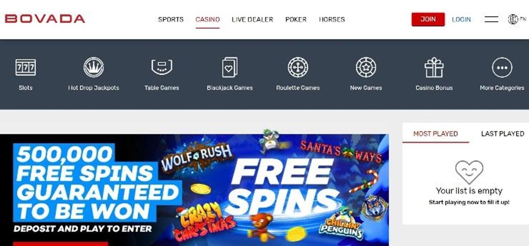The width and height of the screenshot is (529, 246).
Task: Select Poker in the top navigation
Action: click(x=296, y=20)
